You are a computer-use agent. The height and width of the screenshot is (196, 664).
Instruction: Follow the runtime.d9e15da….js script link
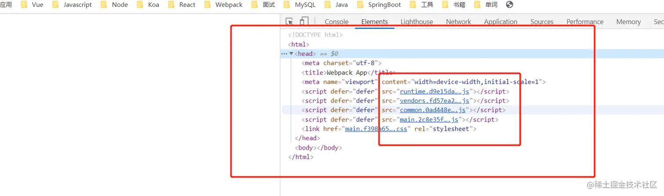435,92
